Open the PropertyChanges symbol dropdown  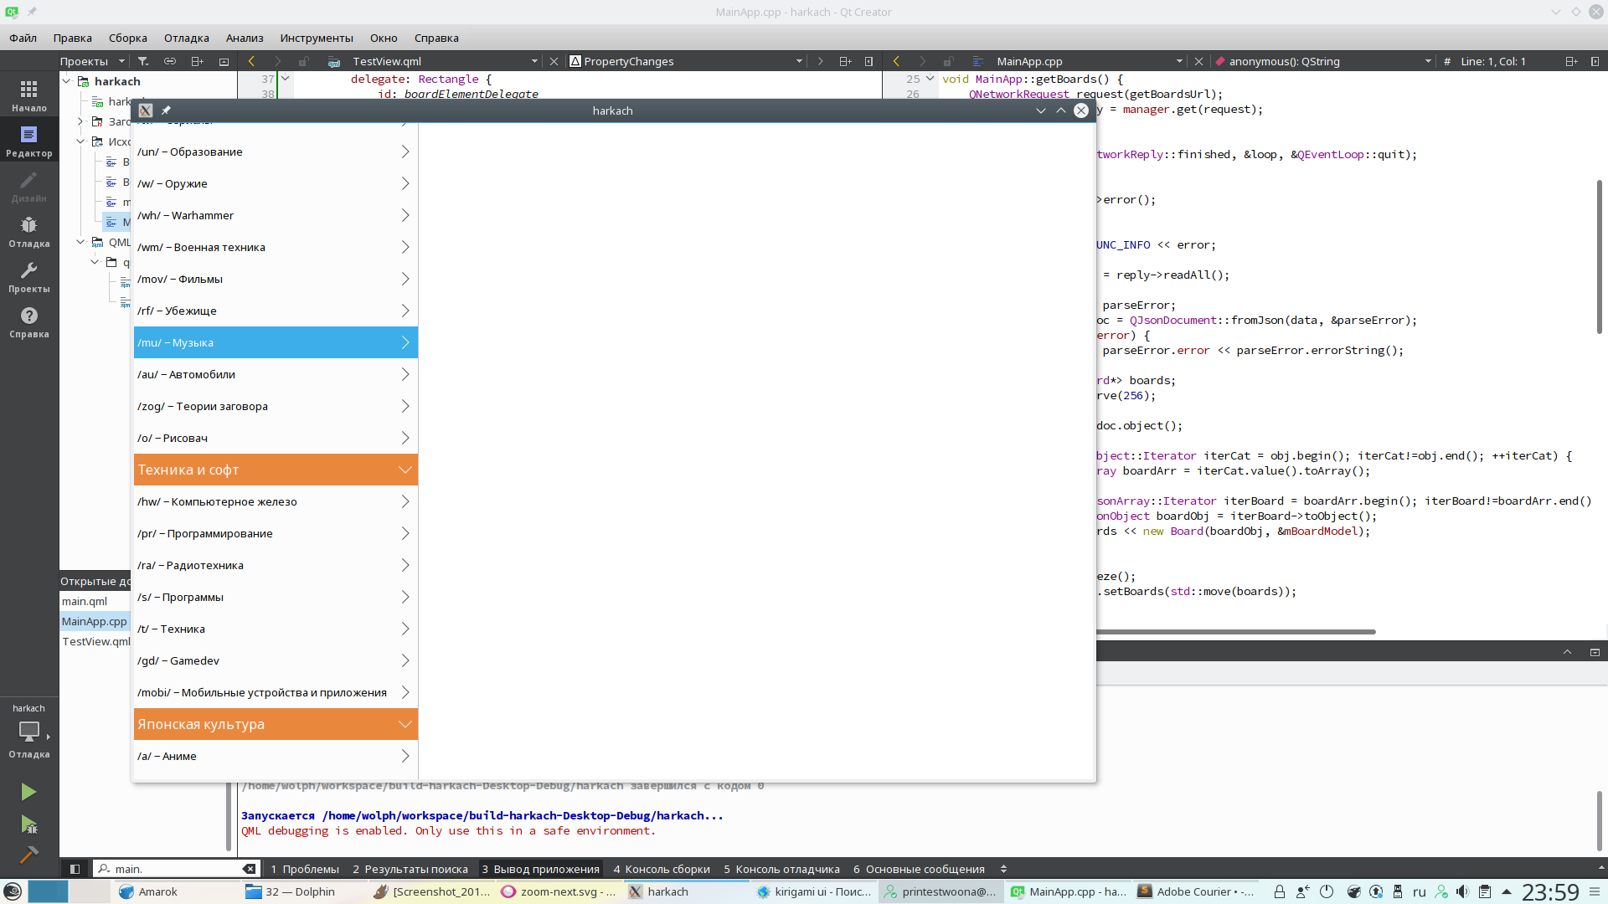point(686,61)
